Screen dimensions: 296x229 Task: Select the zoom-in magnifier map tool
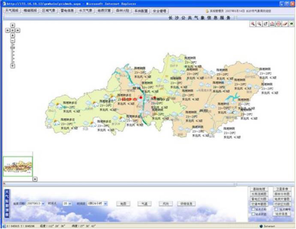[x=253, y=24]
